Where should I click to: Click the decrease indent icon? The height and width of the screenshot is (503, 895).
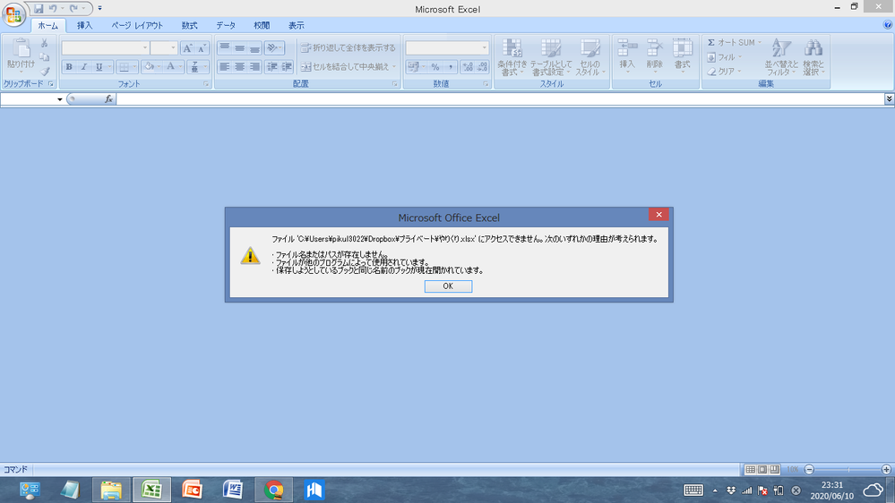pyautogui.click(x=271, y=67)
